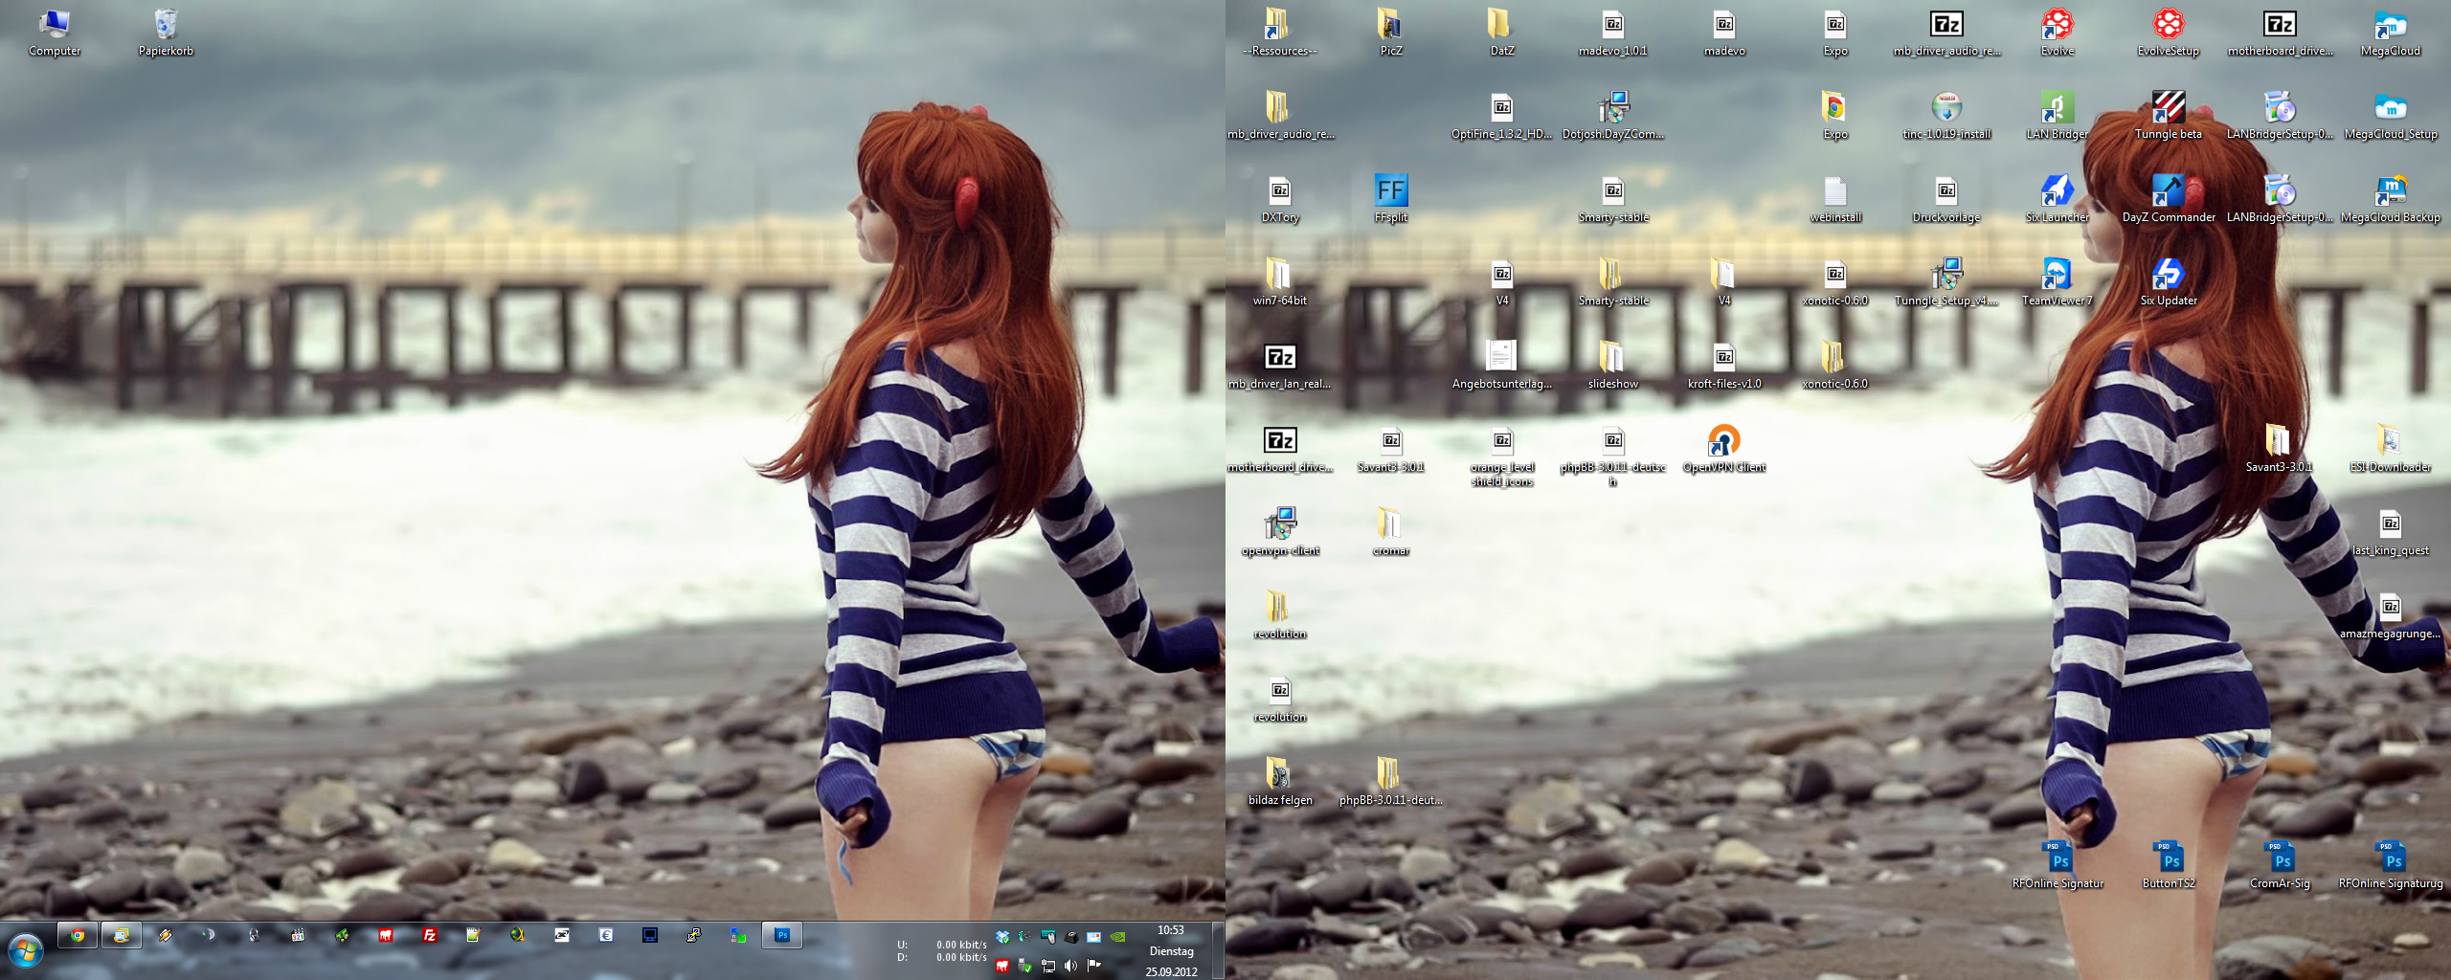Select the Druckvorlage archive
This screenshot has height=980, width=2451.
tap(1945, 199)
